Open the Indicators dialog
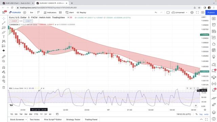 pos(50,13)
